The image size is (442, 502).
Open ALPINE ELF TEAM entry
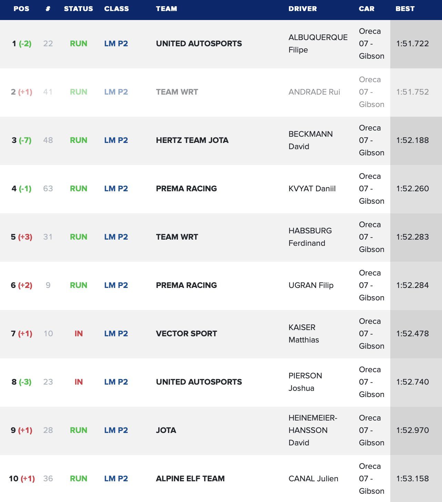click(x=190, y=479)
